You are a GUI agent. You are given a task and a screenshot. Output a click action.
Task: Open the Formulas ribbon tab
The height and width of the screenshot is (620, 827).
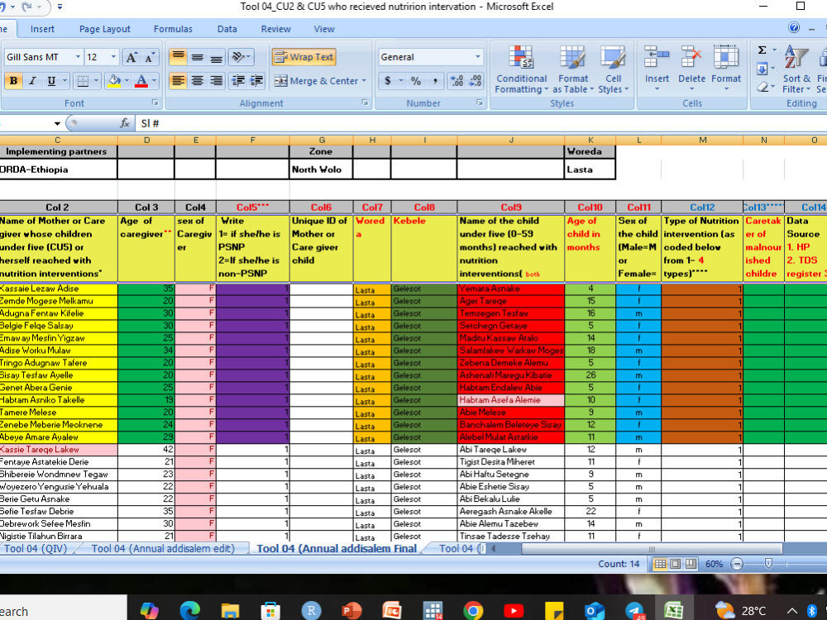tap(173, 29)
